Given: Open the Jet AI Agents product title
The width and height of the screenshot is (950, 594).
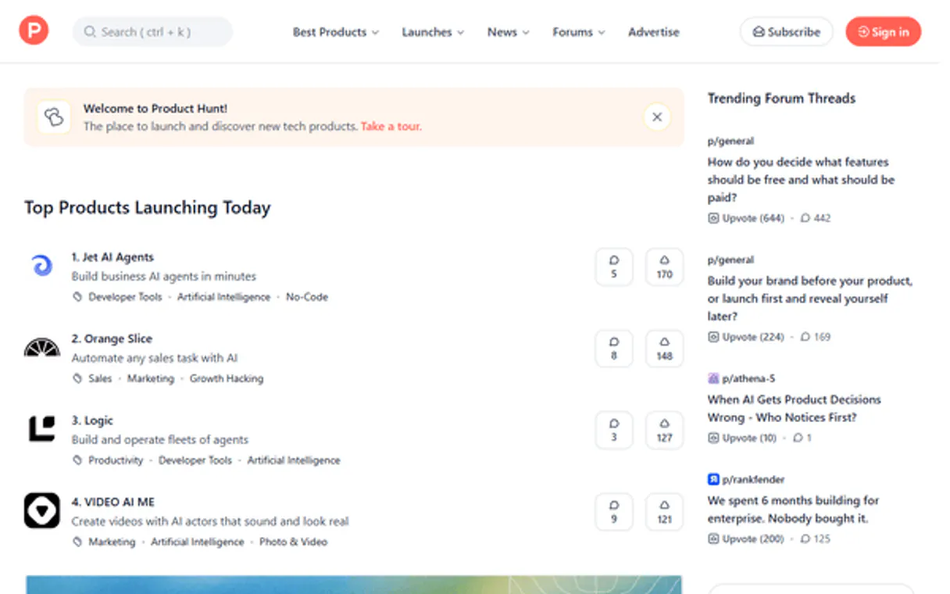Looking at the screenshot, I should [x=112, y=257].
